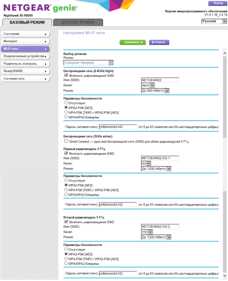The height and width of the screenshot is (281, 228).
Task: Open the 2.4GHz mode dropdown До 600 Мбит/с
Action: click(155, 91)
